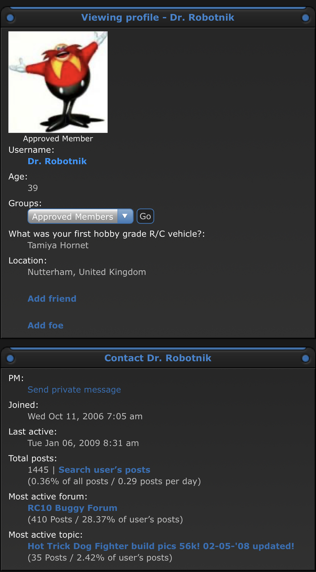
Task: Open Send private message link
Action: 74,390
